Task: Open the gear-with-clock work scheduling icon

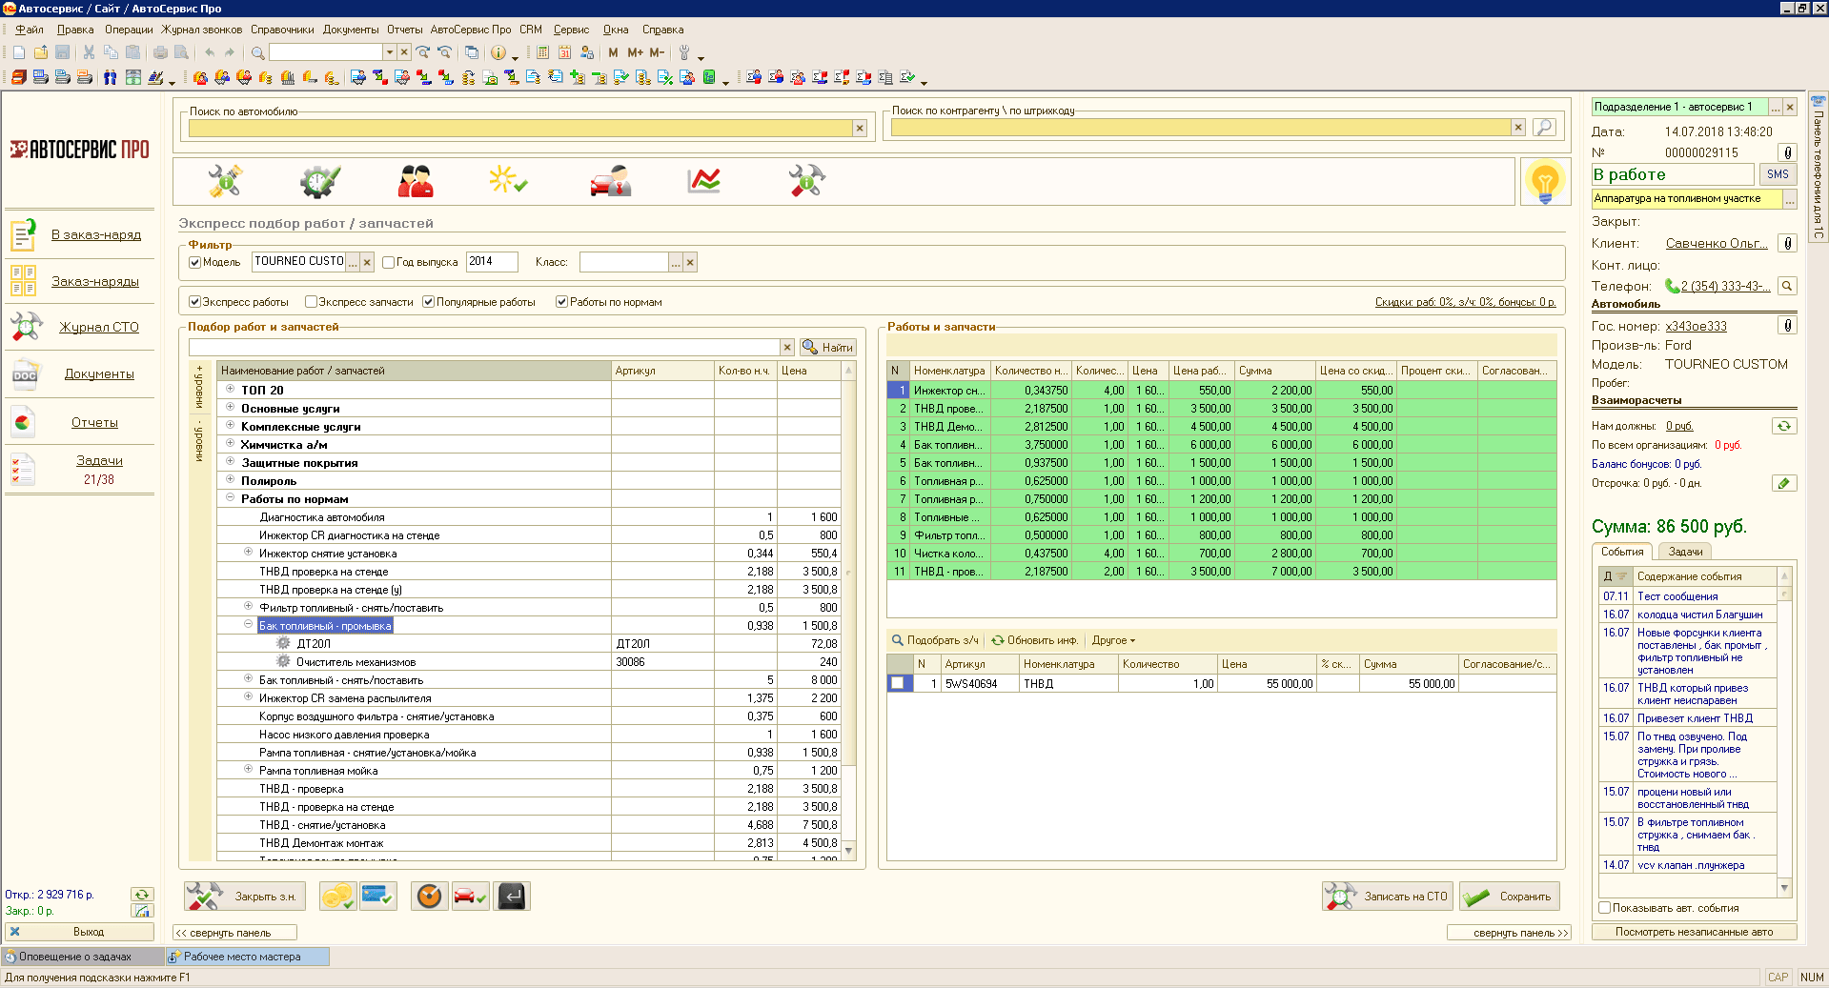Action: [319, 180]
